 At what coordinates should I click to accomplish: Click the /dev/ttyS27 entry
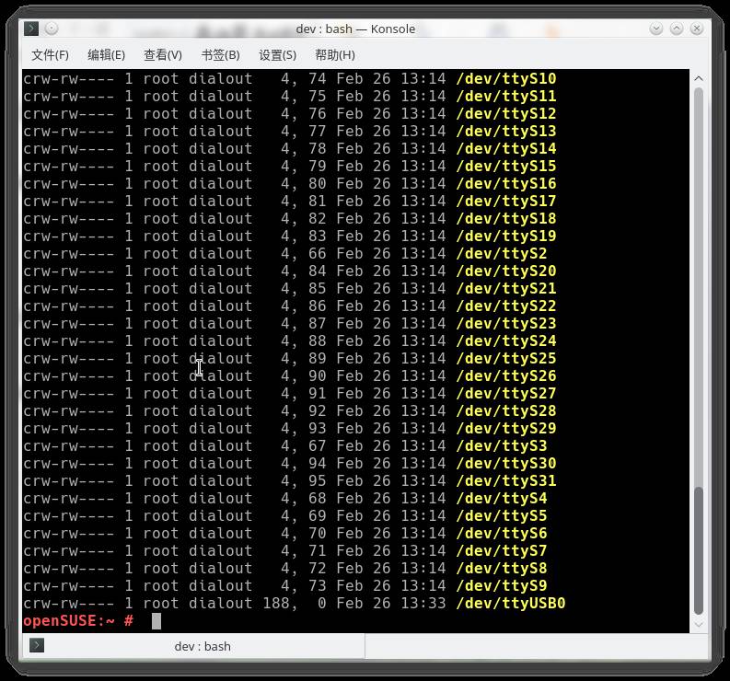point(506,394)
